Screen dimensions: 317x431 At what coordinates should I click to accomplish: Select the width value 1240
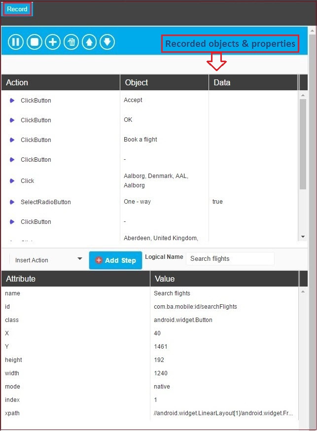(161, 373)
